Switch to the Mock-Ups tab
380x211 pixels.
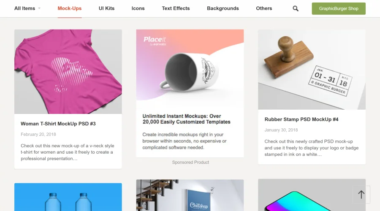pyautogui.click(x=70, y=8)
